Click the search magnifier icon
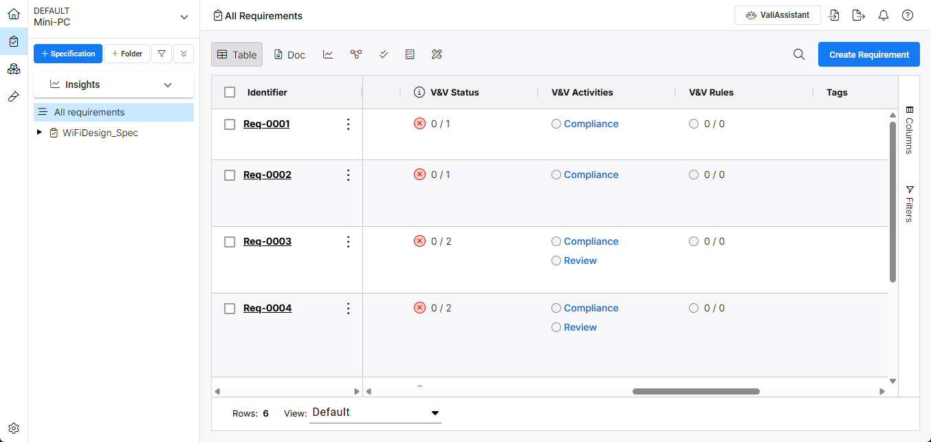The width and height of the screenshot is (931, 442). (x=799, y=55)
